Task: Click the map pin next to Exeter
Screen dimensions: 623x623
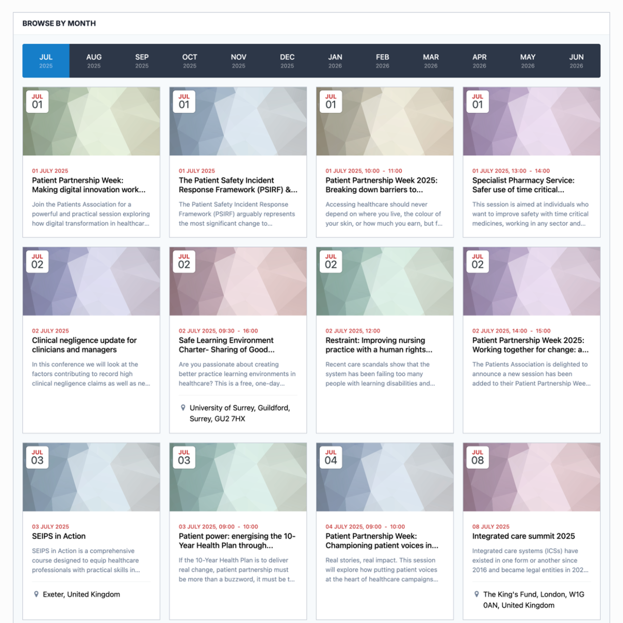Action: coord(36,594)
